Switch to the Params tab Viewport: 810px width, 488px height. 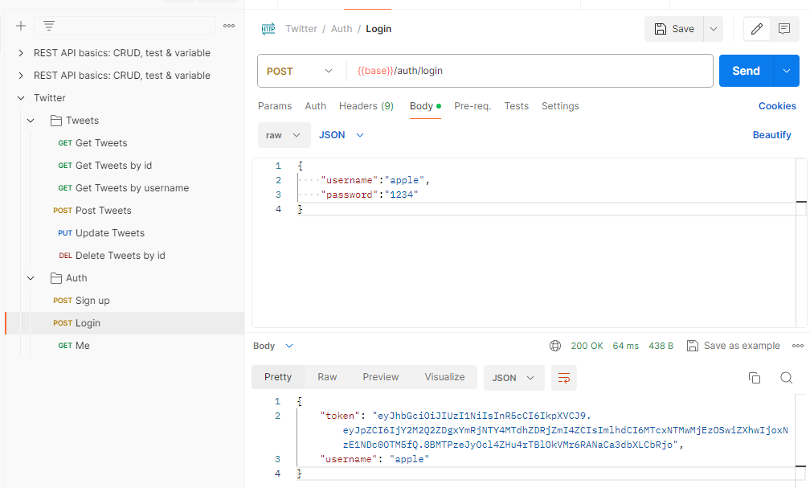[275, 106]
